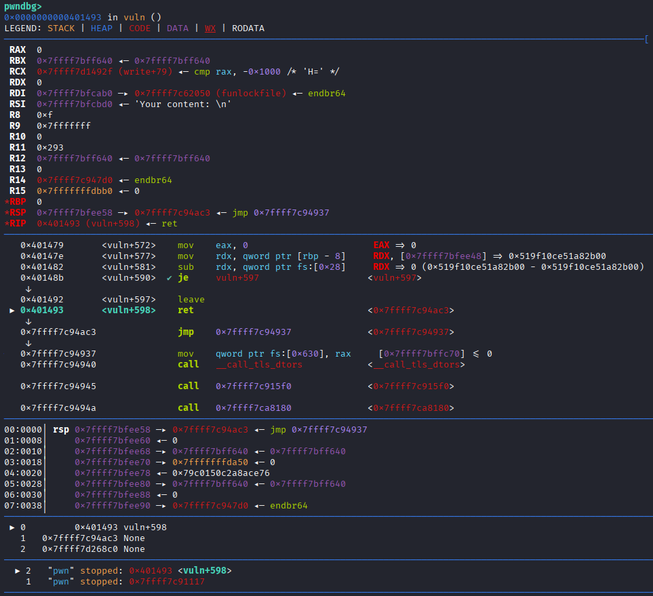Select the STACK label in the legend
The height and width of the screenshot is (596, 653).
pos(61,28)
